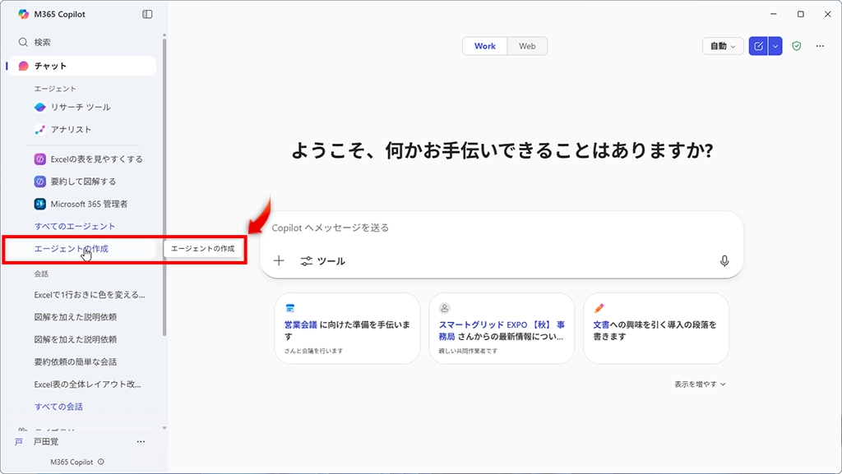Open the three-dot more options menu at top right
Viewport: 842px width, 474px height.
tap(820, 46)
